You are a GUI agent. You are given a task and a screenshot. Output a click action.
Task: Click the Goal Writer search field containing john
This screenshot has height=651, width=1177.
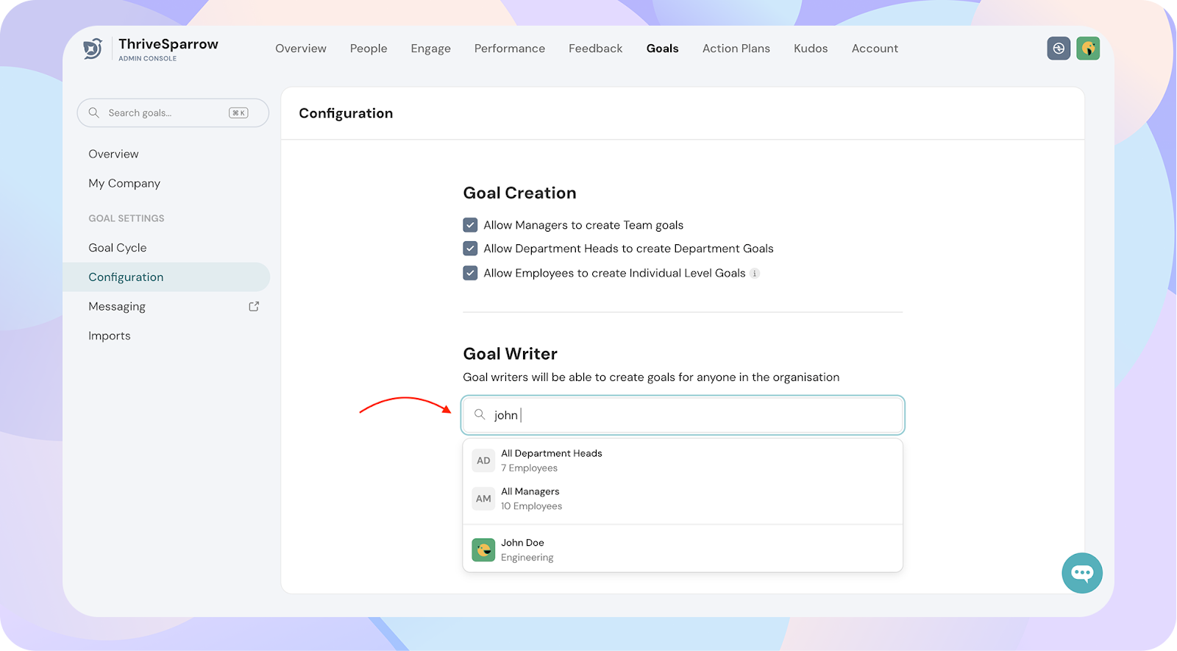coord(683,415)
